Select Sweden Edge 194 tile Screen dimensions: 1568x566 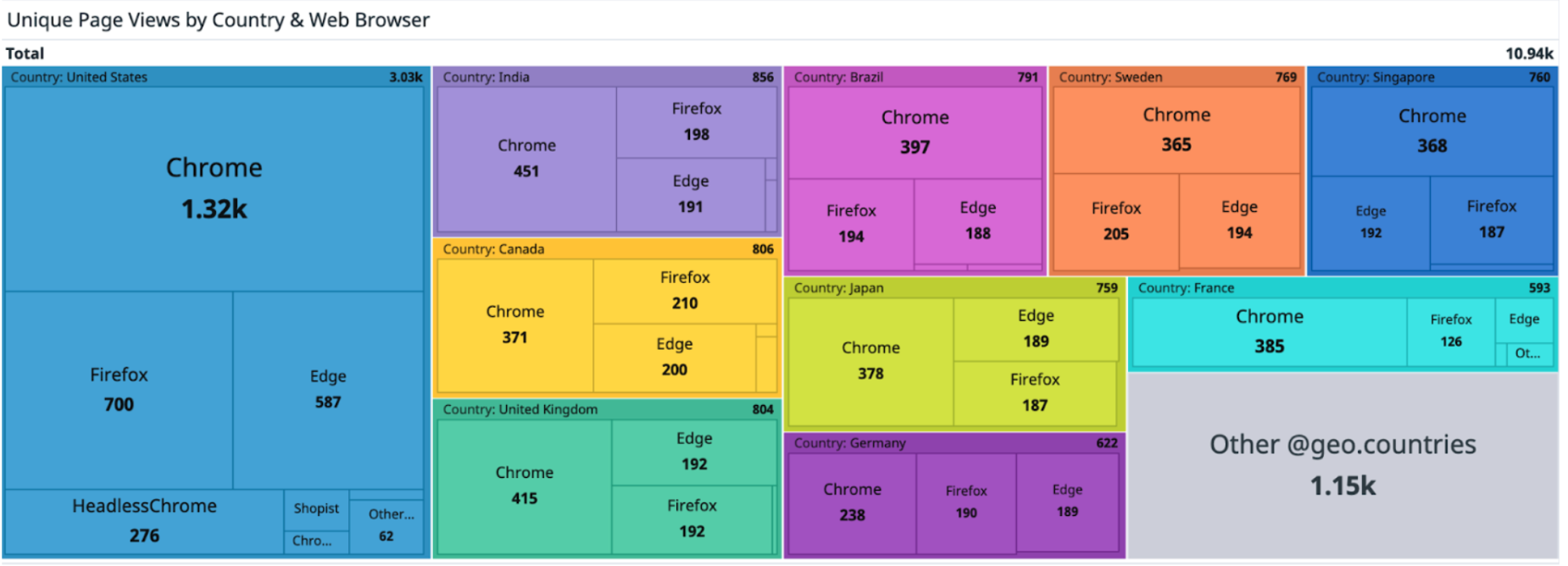[x=1239, y=220]
